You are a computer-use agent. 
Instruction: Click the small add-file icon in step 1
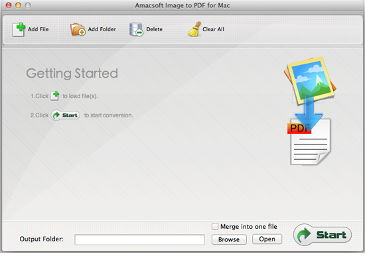pyautogui.click(x=55, y=96)
